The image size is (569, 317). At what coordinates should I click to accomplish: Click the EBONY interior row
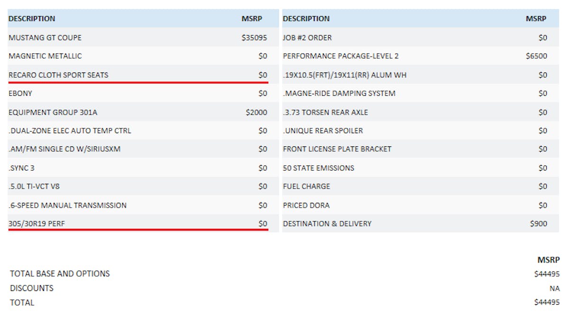point(20,93)
